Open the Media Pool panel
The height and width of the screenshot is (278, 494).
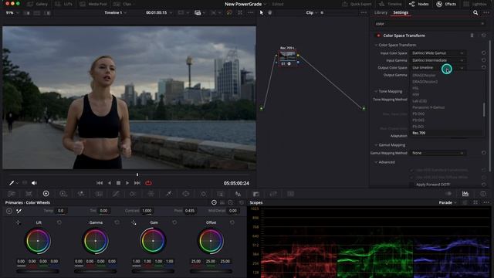point(93,4)
